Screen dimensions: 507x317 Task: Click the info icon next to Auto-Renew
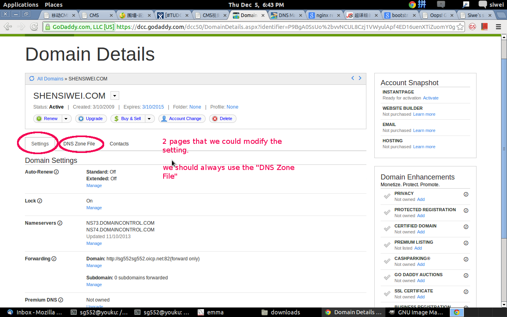[57, 172]
